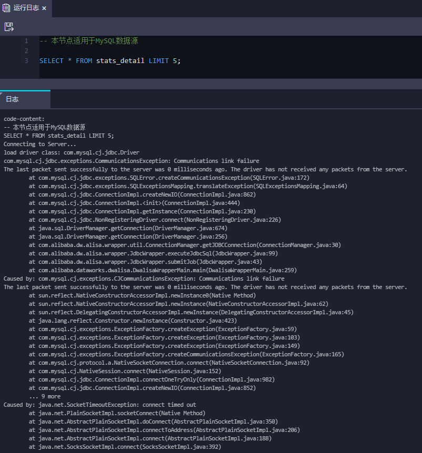Click SocksSocketImpl.connect(SocksSocketImpl.java:392) line
Viewport: 422px width, 453px height.
click(x=125, y=446)
